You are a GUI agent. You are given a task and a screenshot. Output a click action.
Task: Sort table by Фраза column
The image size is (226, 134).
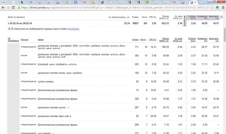pyautogui.click(x=41, y=40)
